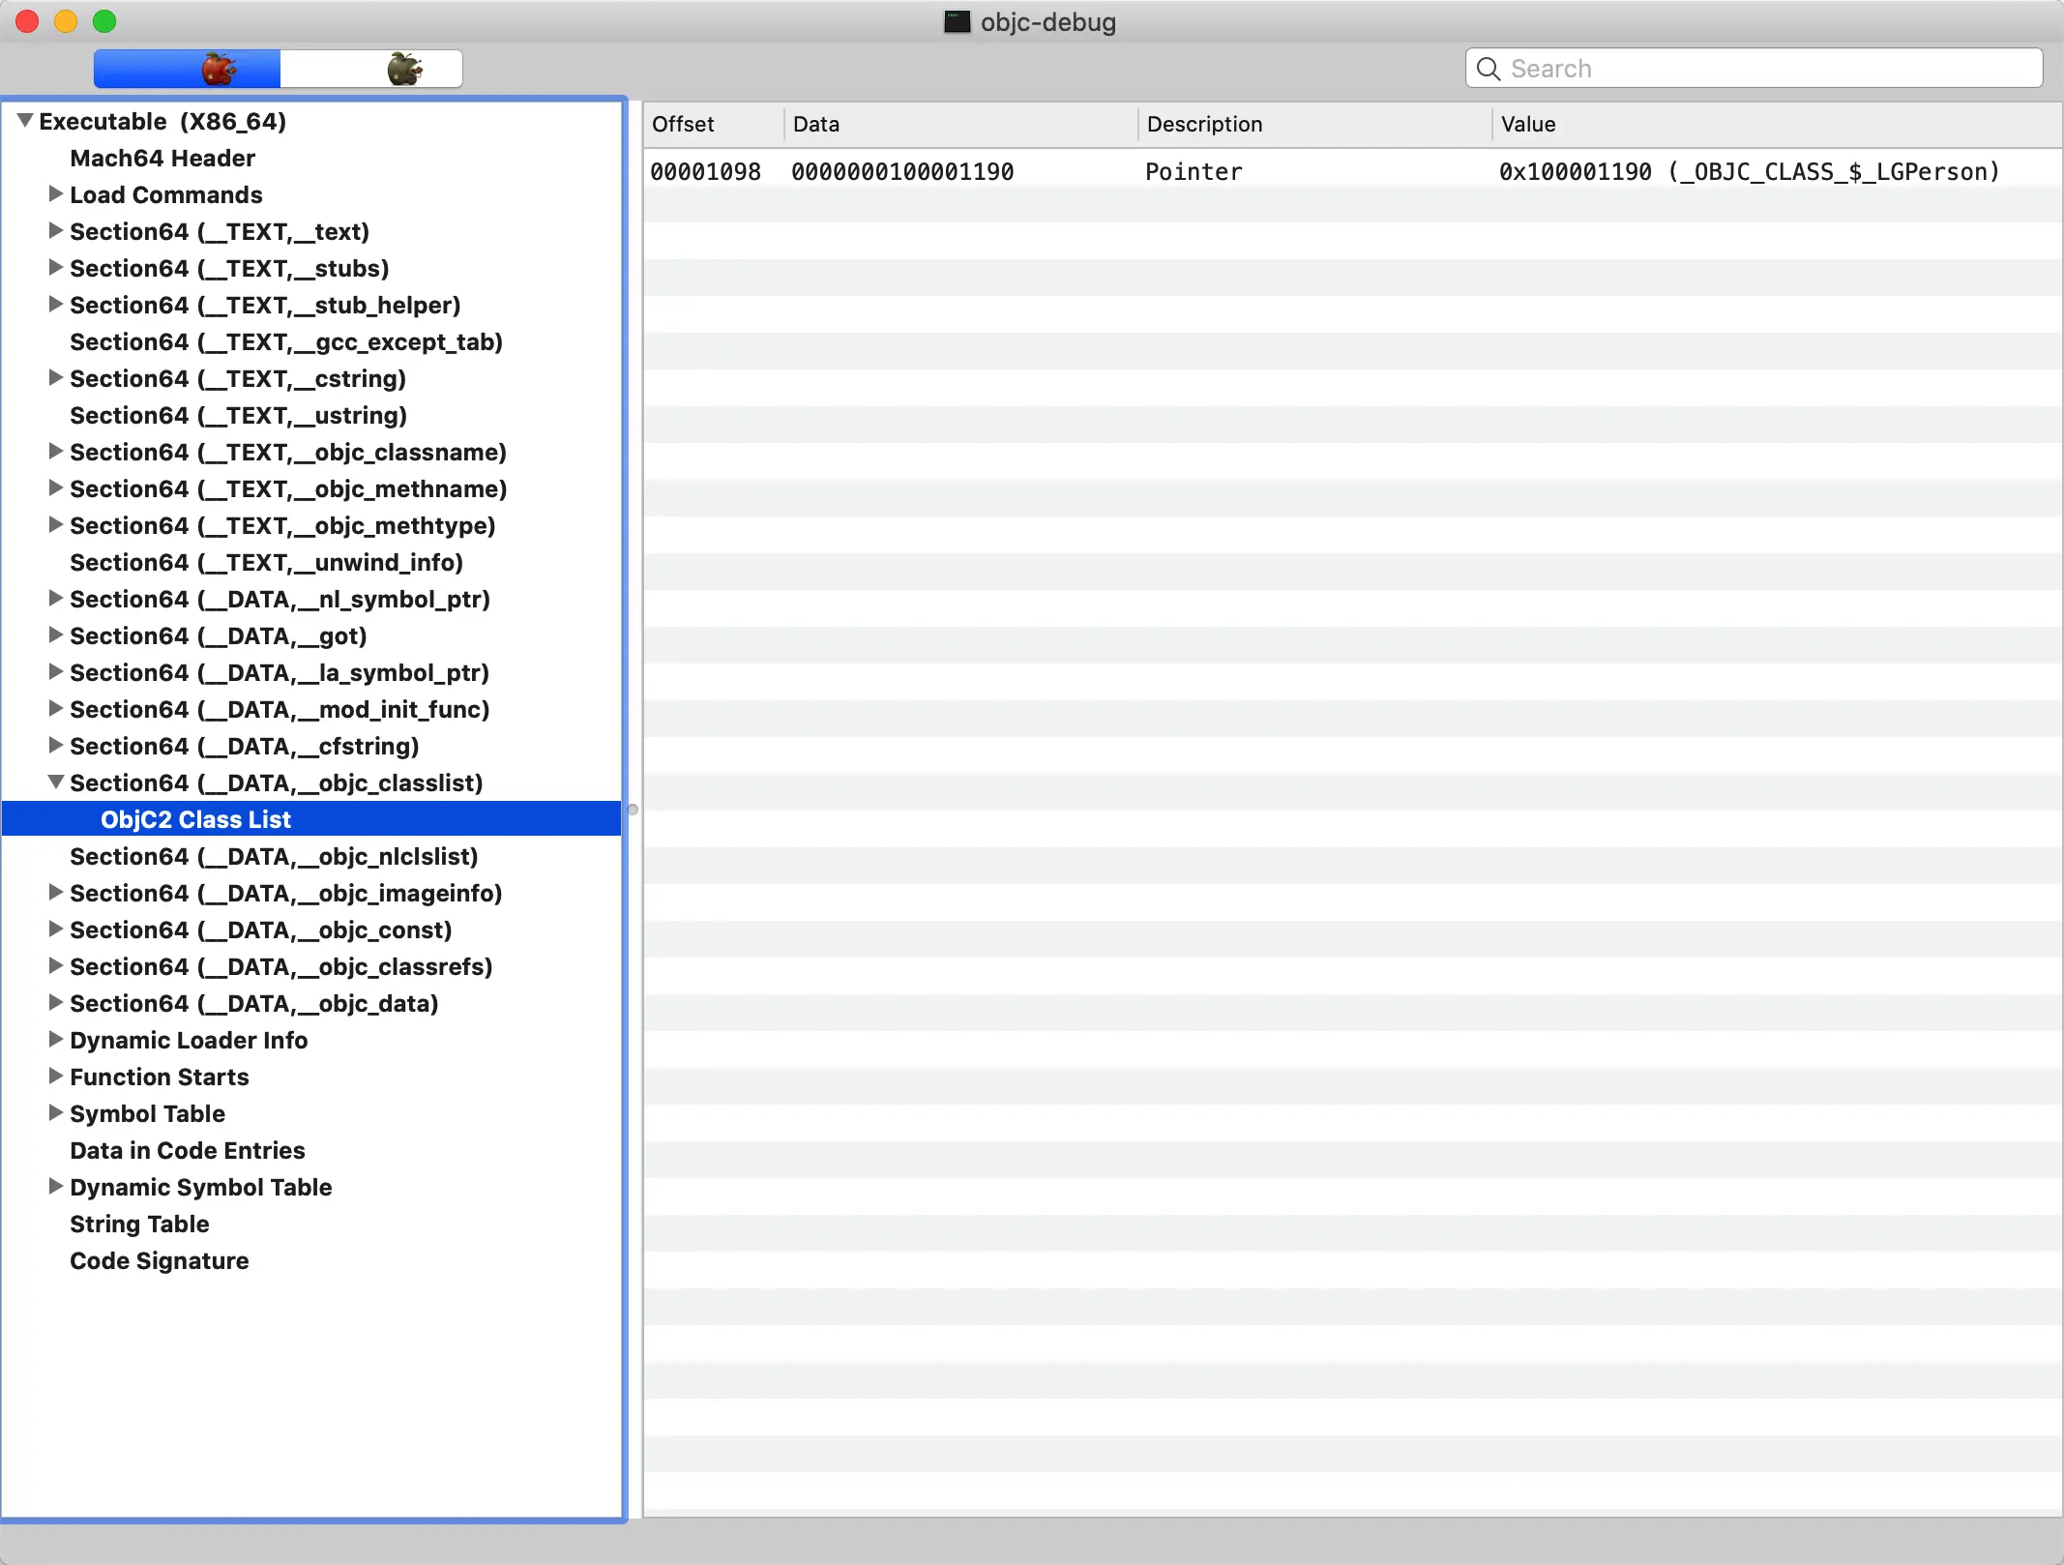2064x1565 pixels.
Task: Click the split view divider handle
Action: tap(633, 810)
